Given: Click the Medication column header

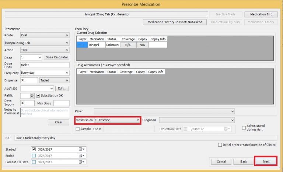Looking at the screenshot, I should pyautogui.click(x=97, y=39).
